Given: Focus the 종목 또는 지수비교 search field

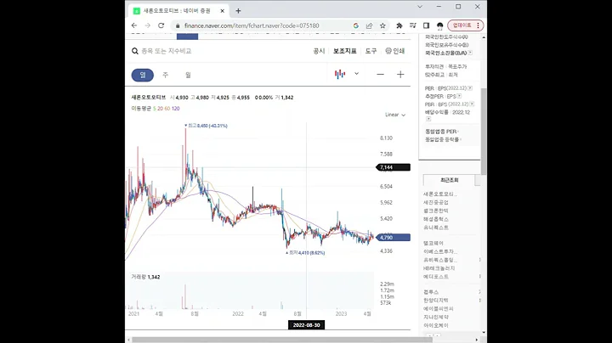Looking at the screenshot, I should click(167, 51).
